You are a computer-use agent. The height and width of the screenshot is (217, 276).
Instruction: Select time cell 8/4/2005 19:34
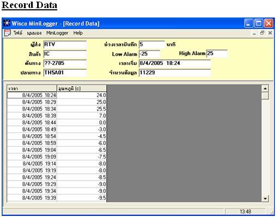(x=32, y=191)
